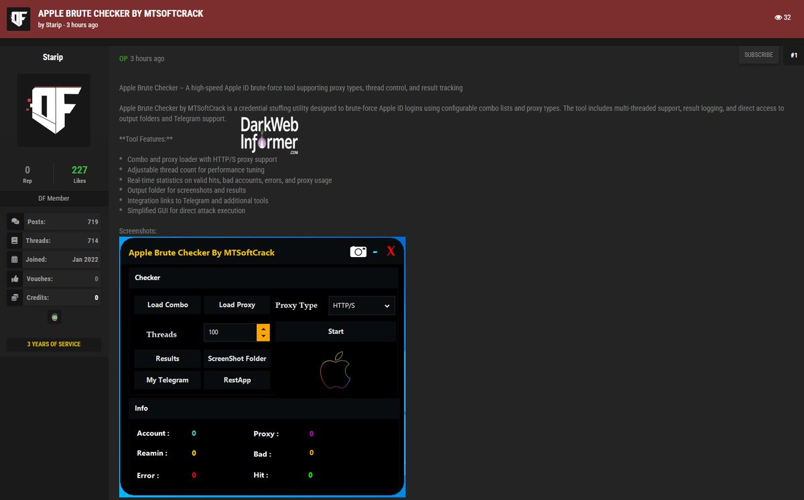
Task: Click the Jan 2022 joined date
Action: pyautogui.click(x=85, y=260)
